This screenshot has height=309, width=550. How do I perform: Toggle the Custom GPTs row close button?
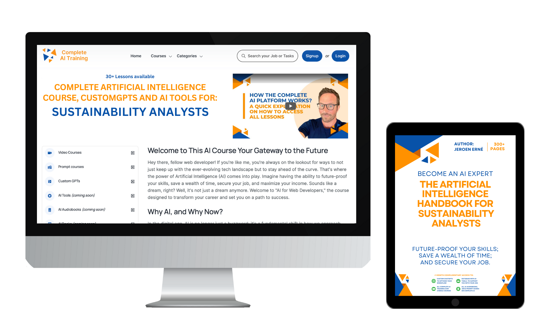(x=132, y=181)
